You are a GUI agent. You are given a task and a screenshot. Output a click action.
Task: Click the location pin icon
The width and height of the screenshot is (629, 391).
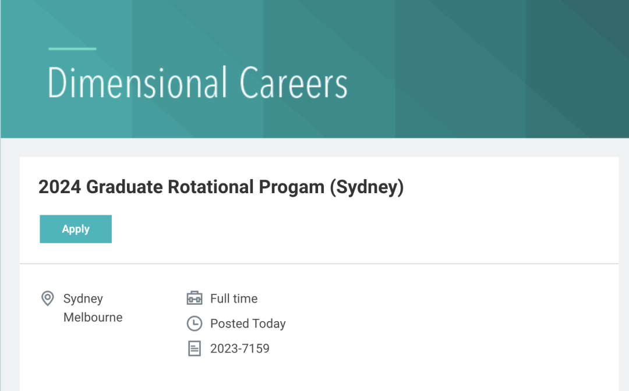pyautogui.click(x=48, y=298)
